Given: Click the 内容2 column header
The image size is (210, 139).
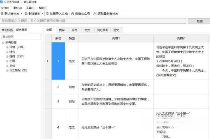Looking at the screenshot, I should (181, 38).
